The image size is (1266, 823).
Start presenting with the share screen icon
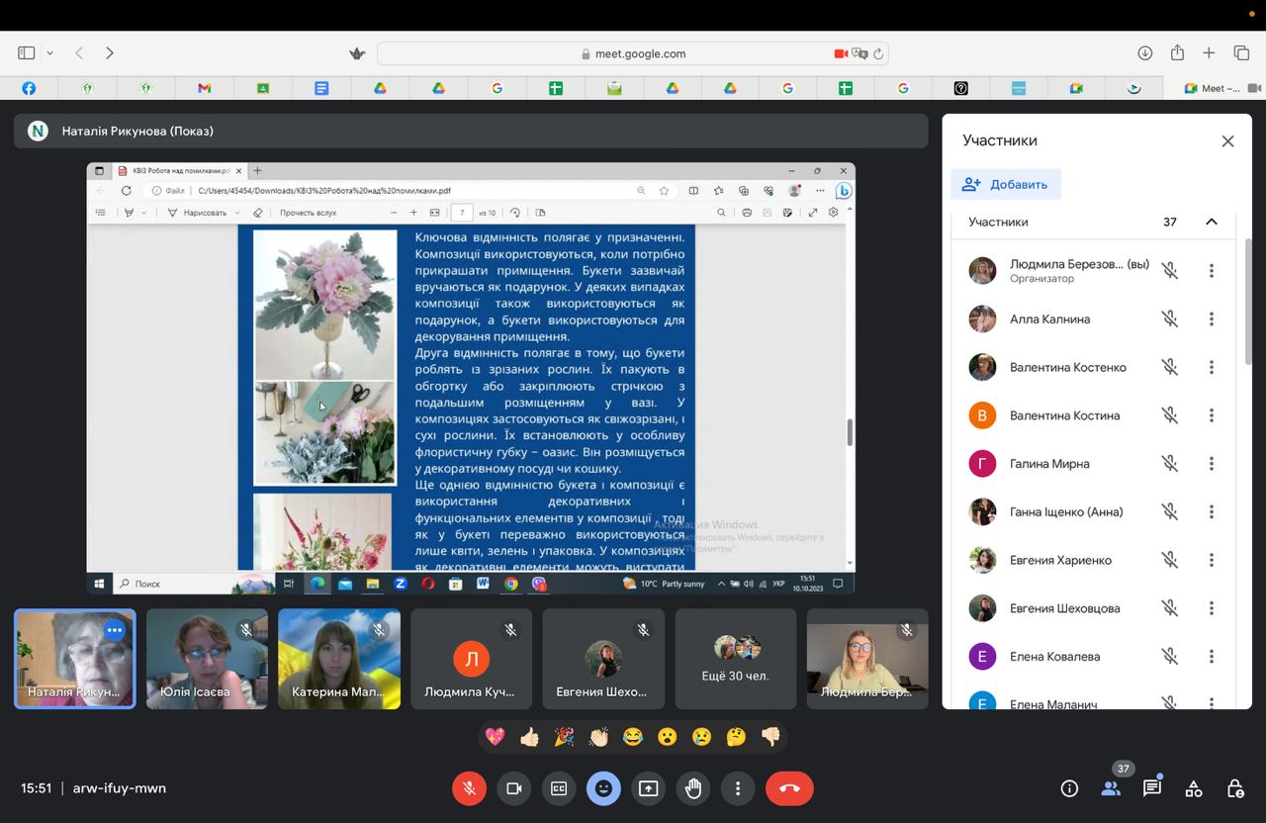[x=648, y=788]
